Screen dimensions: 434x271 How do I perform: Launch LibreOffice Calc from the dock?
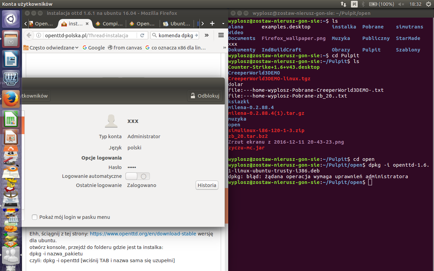(11, 119)
